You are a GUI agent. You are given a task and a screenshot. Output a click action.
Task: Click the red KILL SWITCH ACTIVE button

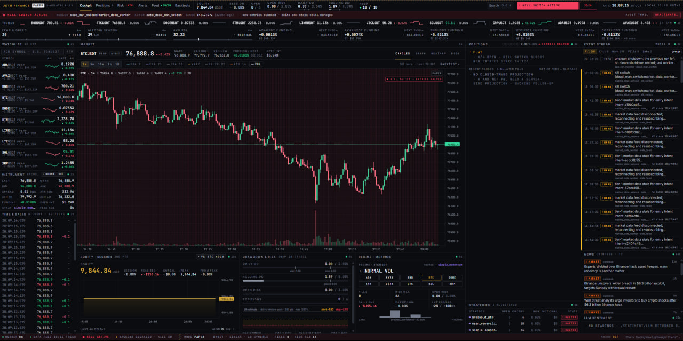click(547, 5)
